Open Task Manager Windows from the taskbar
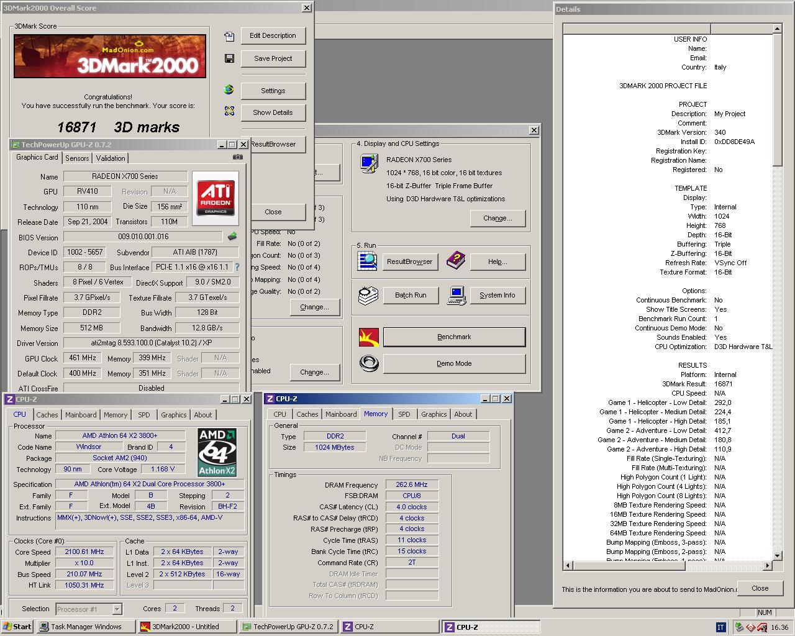This screenshot has height=636, width=795. [86, 627]
